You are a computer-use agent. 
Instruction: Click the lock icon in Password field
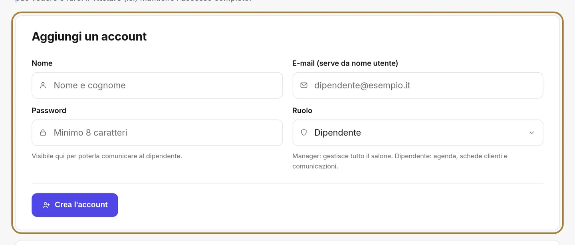coord(43,133)
